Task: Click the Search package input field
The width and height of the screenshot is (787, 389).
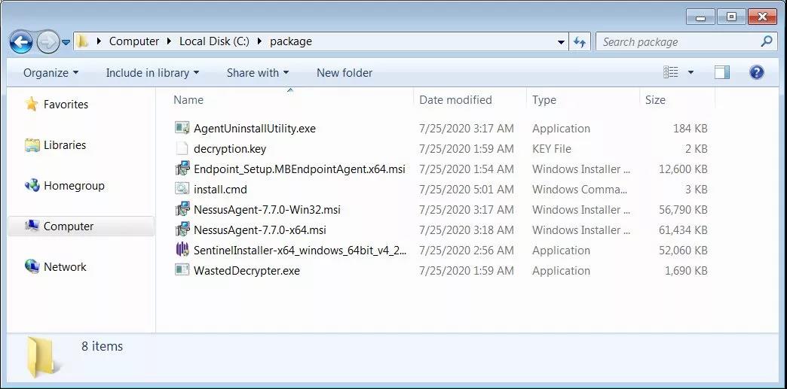Action: click(678, 42)
